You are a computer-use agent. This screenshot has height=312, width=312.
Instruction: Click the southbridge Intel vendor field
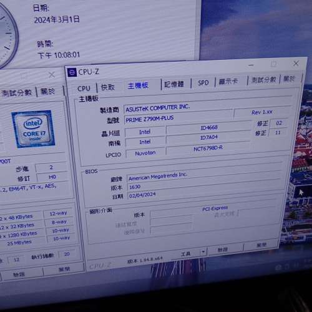click(x=145, y=142)
